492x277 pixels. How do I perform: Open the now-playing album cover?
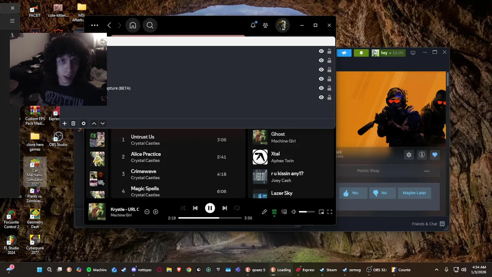pyautogui.click(x=97, y=212)
